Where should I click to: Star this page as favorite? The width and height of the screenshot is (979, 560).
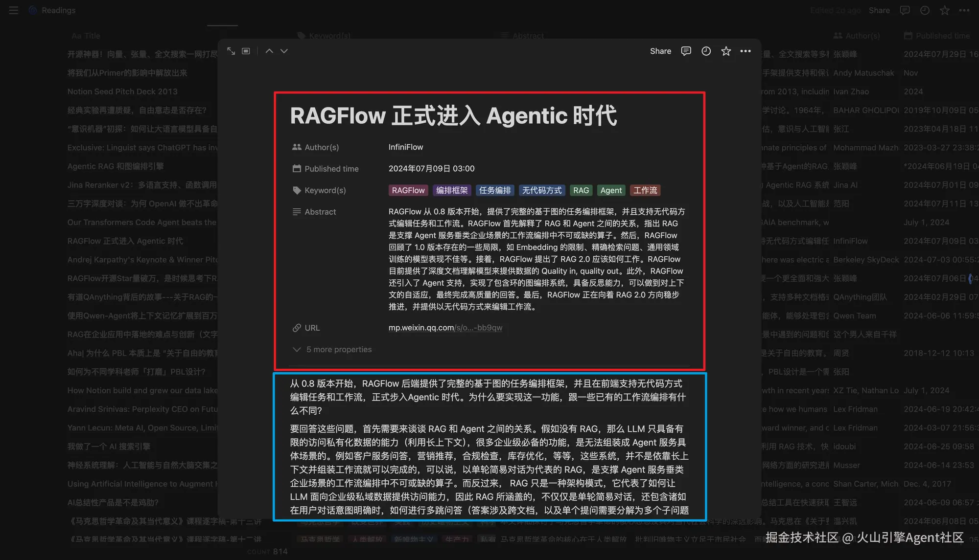tap(726, 51)
